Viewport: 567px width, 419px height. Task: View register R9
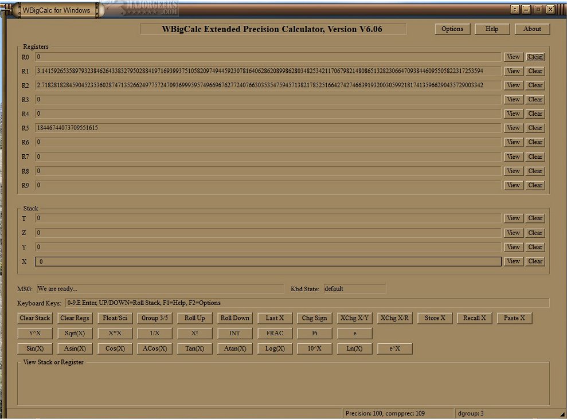[514, 185]
